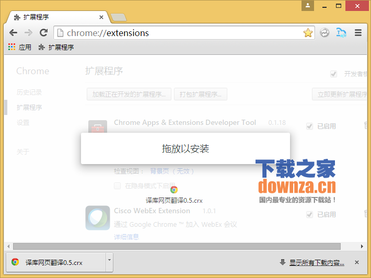Open 关于 in the sidebar
The width and height of the screenshot is (371, 278).
click(23, 152)
